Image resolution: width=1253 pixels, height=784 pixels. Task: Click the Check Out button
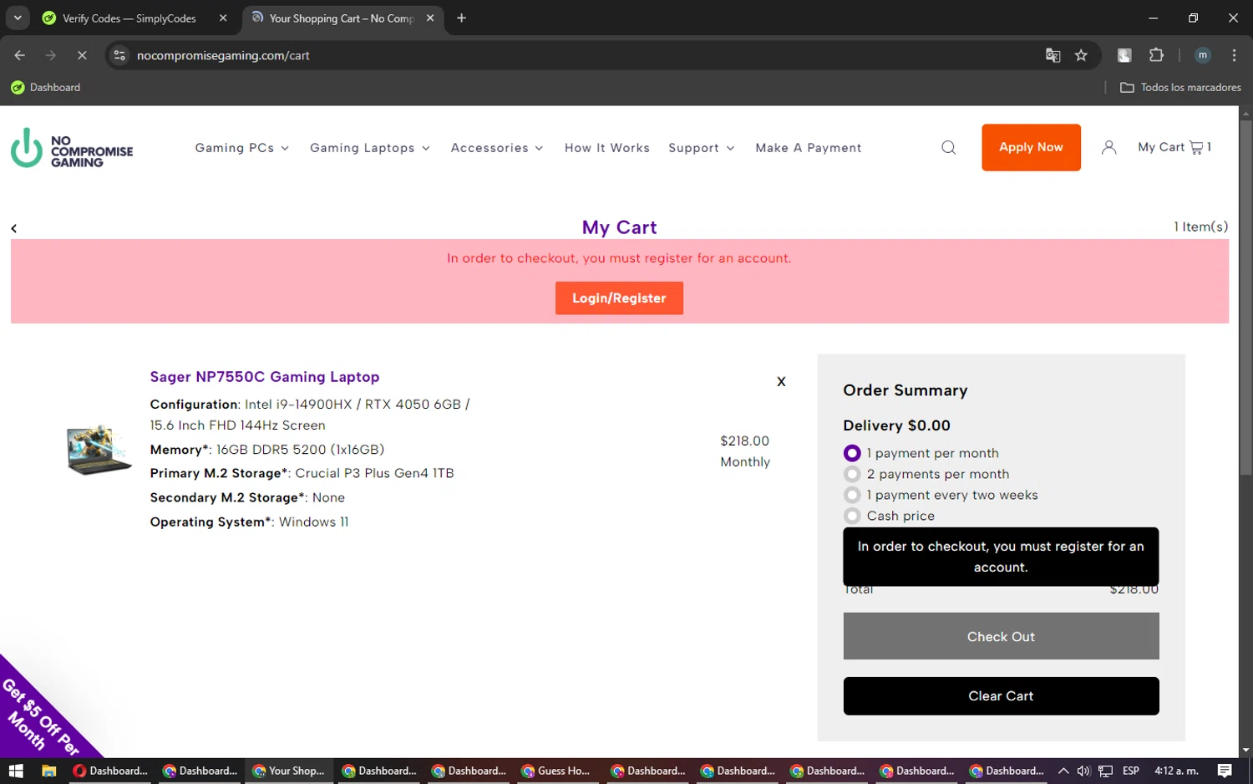pyautogui.click(x=1001, y=636)
